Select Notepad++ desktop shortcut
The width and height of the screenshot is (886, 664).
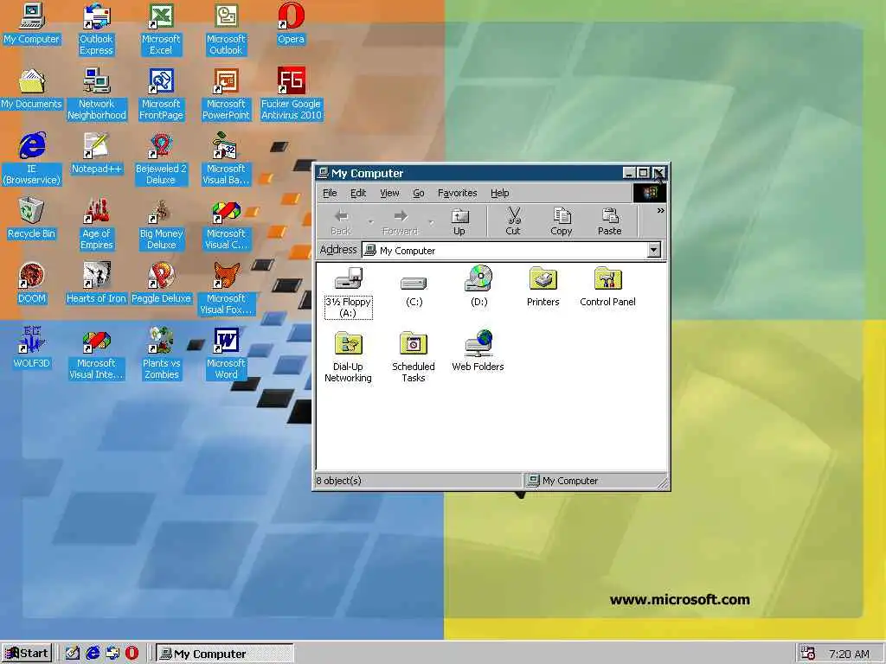pos(97,154)
